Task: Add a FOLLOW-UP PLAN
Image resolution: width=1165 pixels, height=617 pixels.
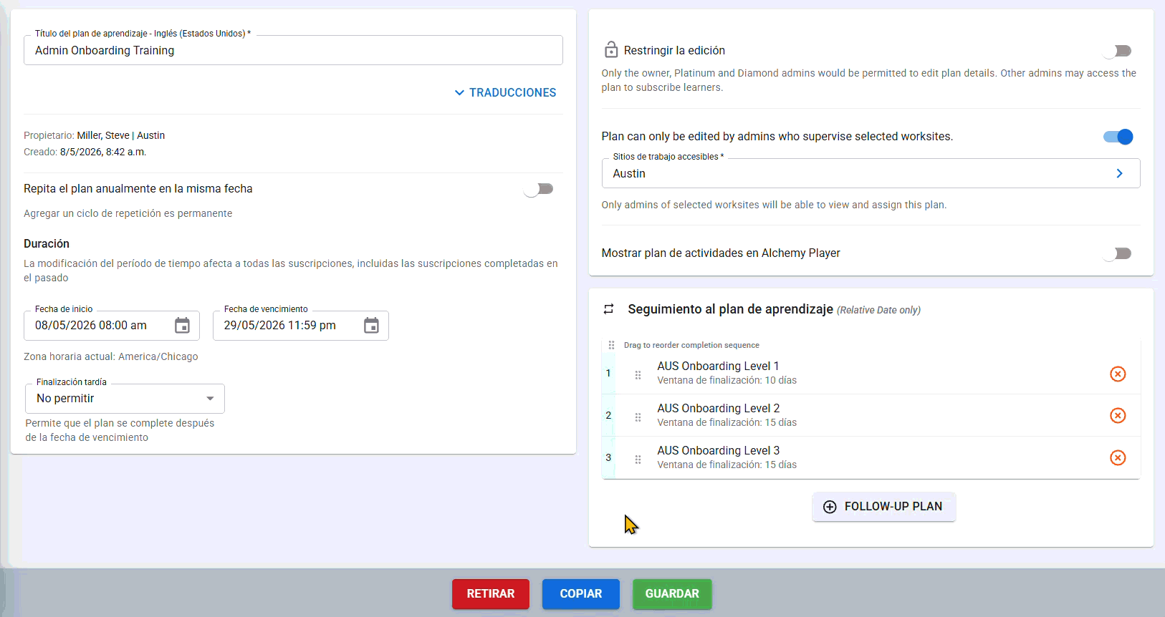Action: click(x=883, y=507)
